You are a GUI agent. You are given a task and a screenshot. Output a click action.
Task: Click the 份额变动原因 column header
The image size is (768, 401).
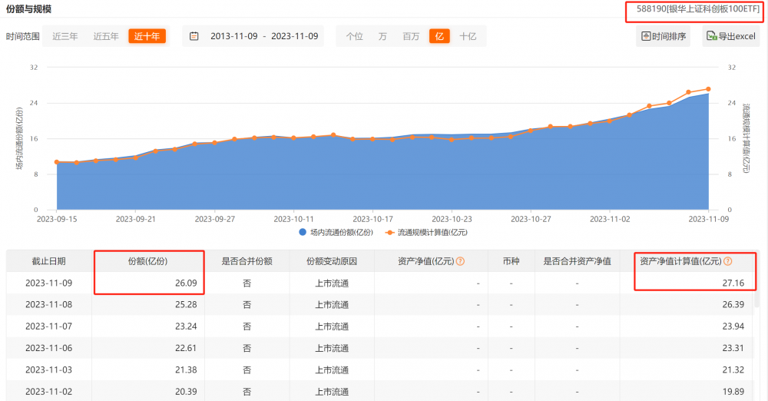click(332, 261)
